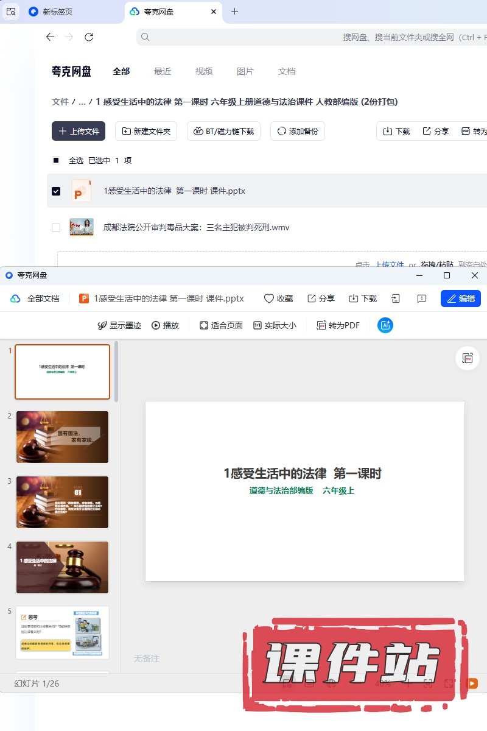Click the 收藏 heart icon
Viewport: 487px width, 731px height.
click(x=278, y=298)
